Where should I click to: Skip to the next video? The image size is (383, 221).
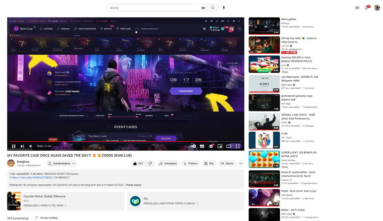click(22, 146)
